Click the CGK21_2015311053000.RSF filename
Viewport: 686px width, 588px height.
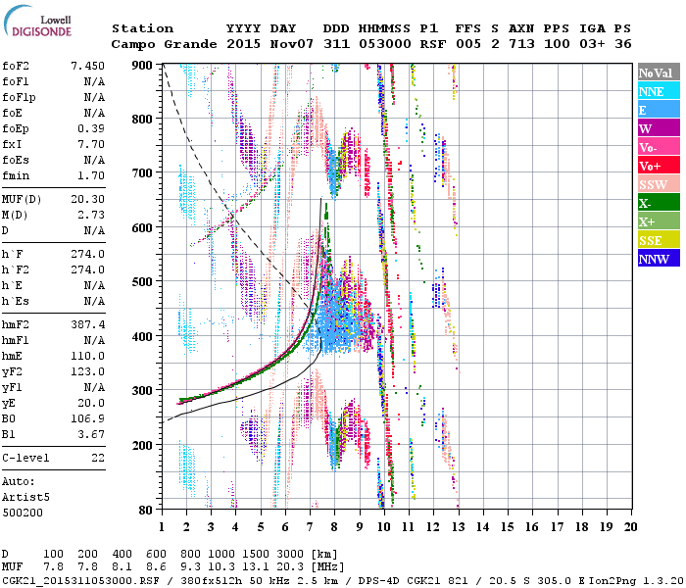(x=80, y=580)
